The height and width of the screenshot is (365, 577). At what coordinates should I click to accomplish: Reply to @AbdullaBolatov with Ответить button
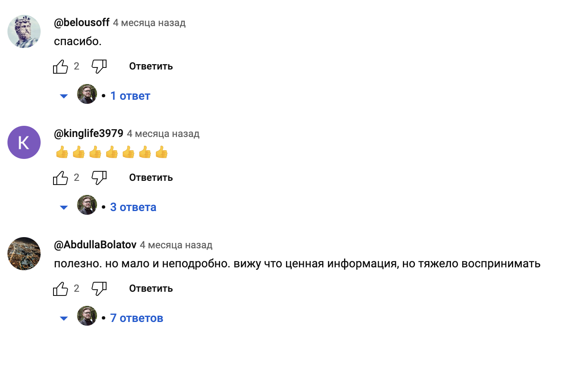[151, 288]
